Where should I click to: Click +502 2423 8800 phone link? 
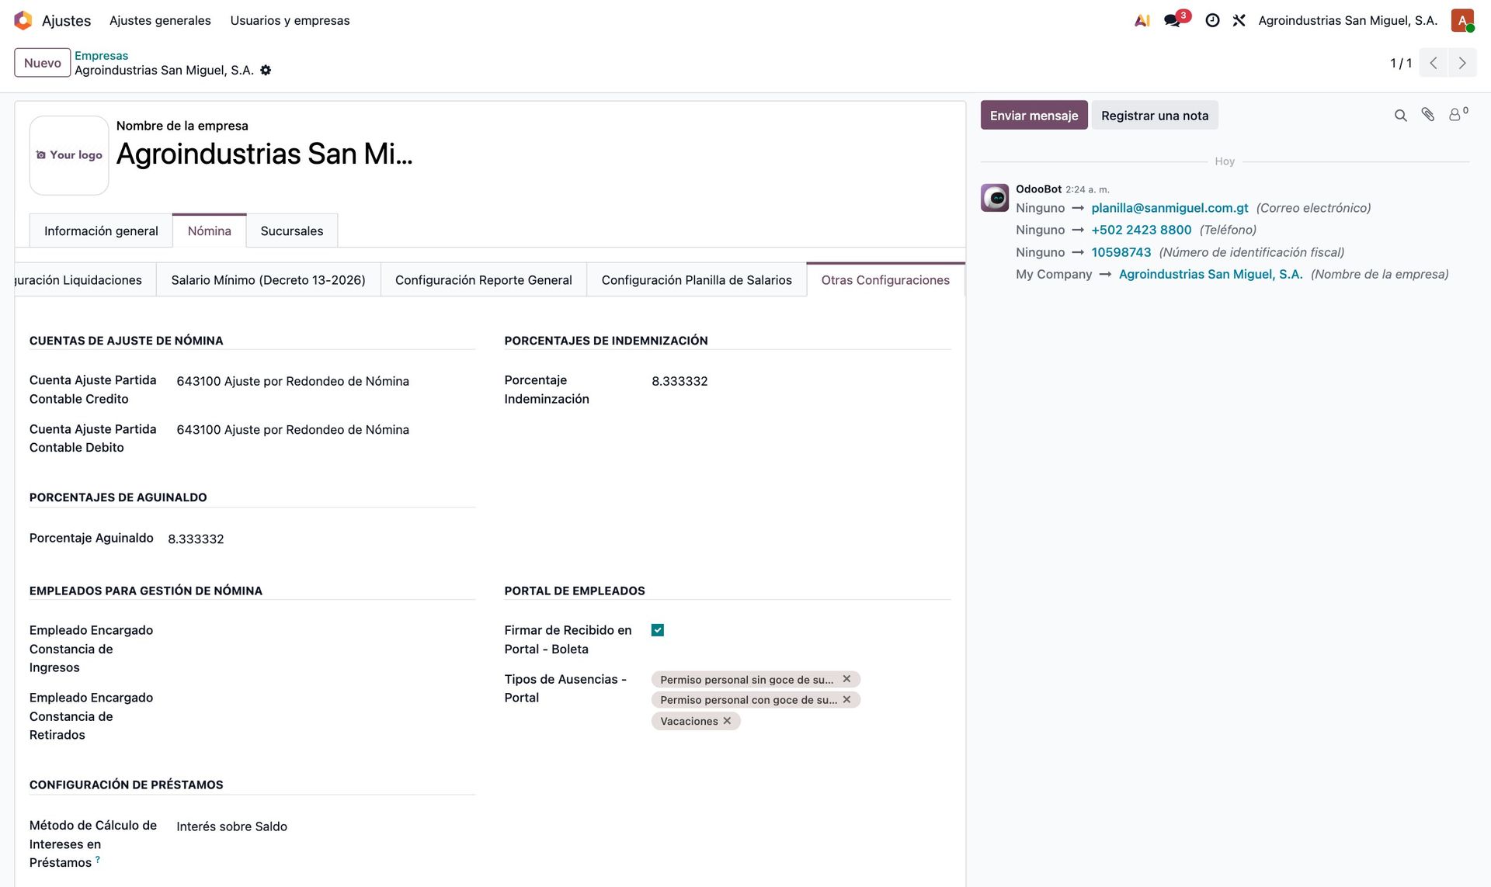click(1141, 230)
